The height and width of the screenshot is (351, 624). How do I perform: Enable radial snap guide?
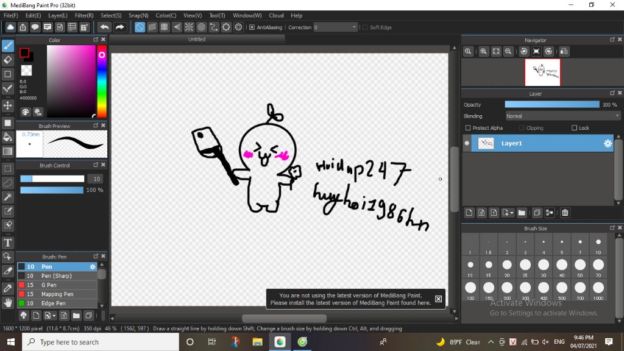(189, 27)
